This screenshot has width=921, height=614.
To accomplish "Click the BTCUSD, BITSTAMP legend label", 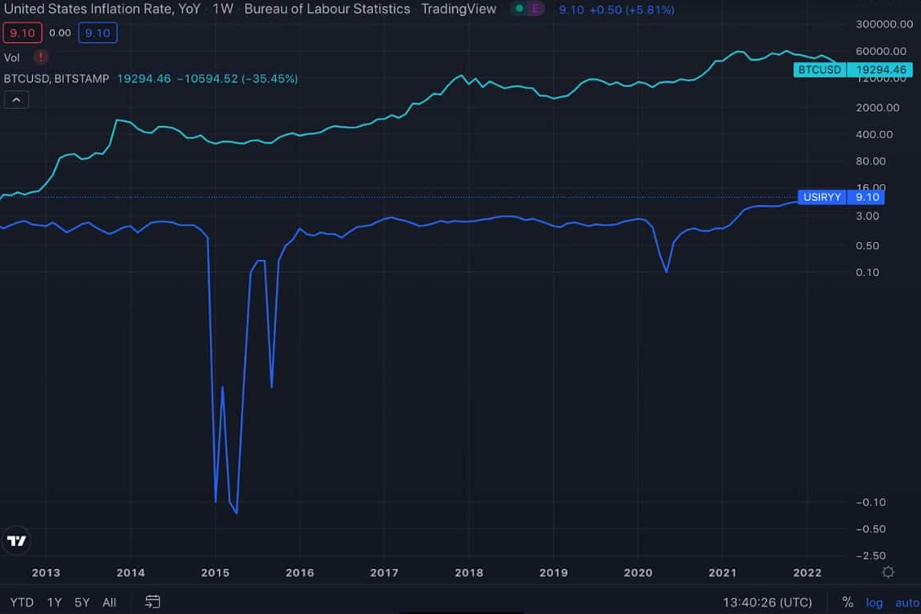I will click(x=57, y=79).
